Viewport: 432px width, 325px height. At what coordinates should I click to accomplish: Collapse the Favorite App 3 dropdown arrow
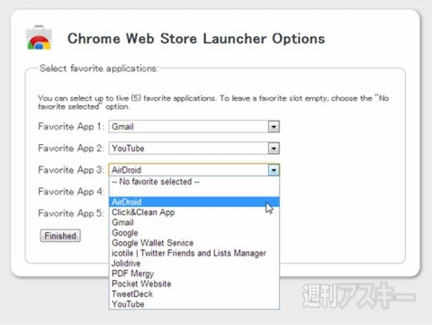tap(274, 170)
